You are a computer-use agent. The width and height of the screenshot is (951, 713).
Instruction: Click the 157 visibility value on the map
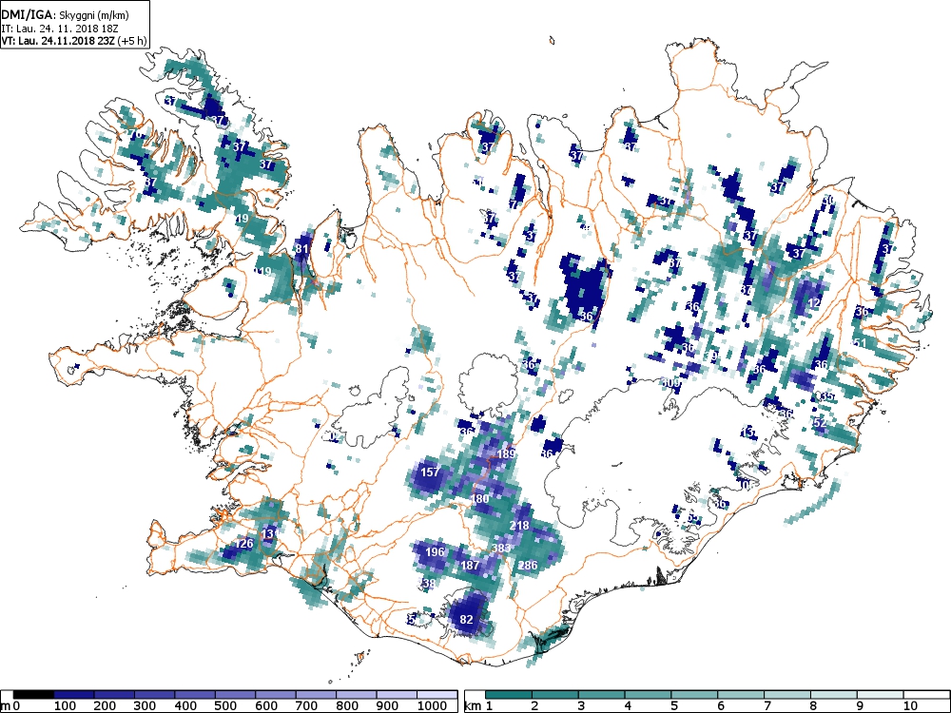[430, 472]
